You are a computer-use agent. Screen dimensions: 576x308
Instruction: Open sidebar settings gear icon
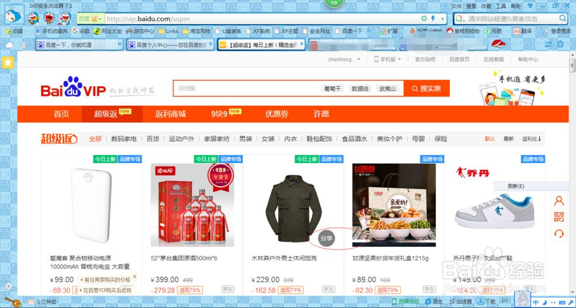click(8, 286)
